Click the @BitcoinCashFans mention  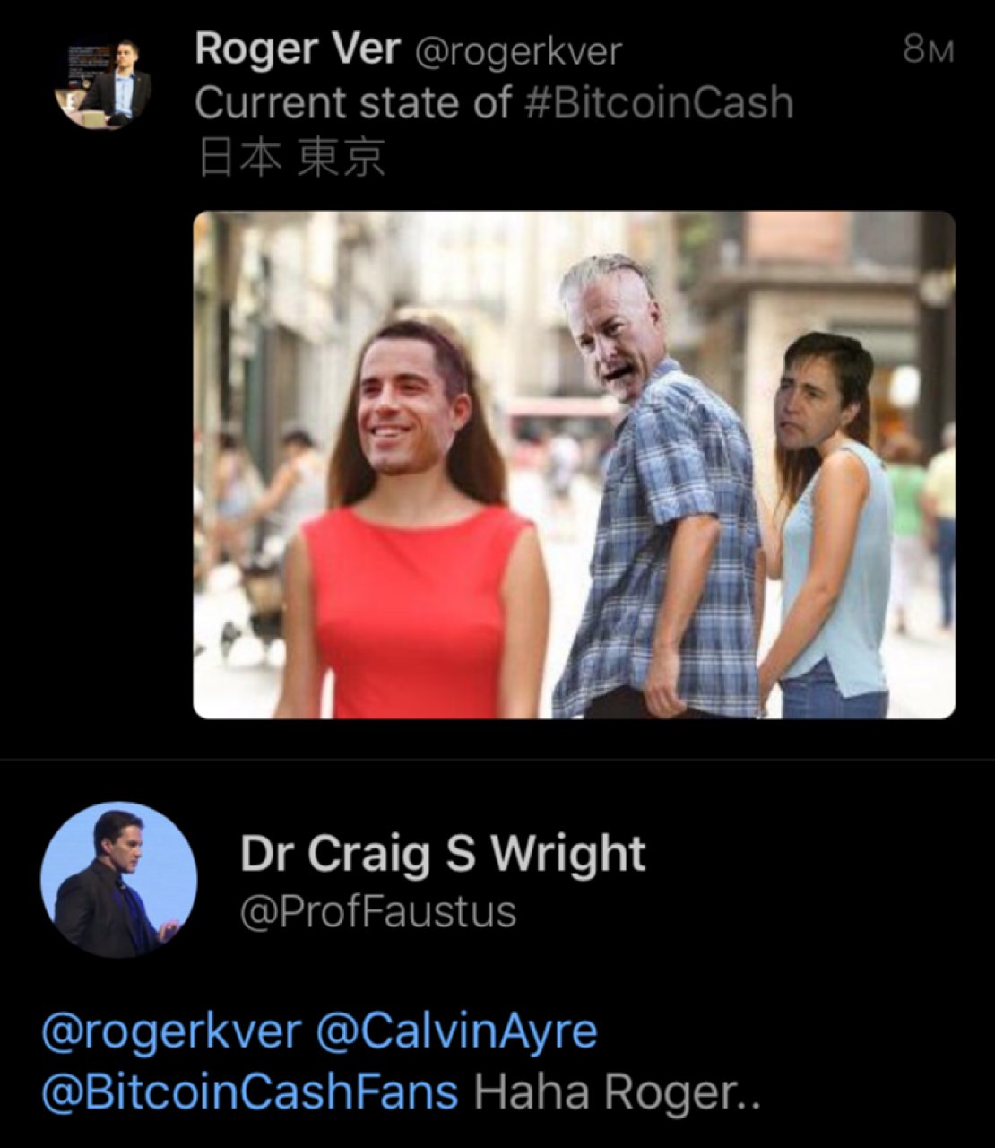tap(249, 1091)
